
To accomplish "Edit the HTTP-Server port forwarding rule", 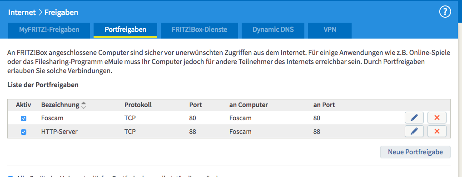I will coord(414,131).
